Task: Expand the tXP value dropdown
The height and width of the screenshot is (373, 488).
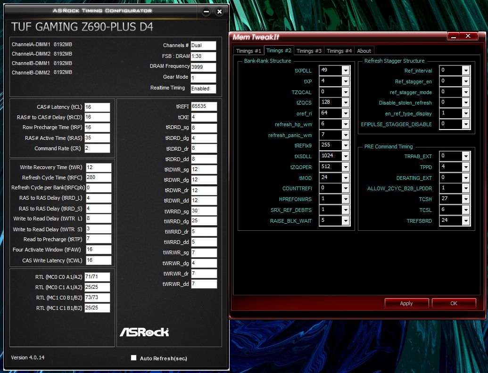Action: point(346,81)
